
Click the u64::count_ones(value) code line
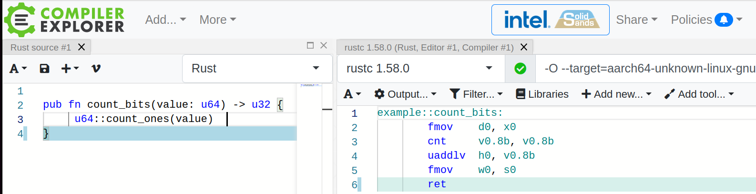(x=144, y=119)
